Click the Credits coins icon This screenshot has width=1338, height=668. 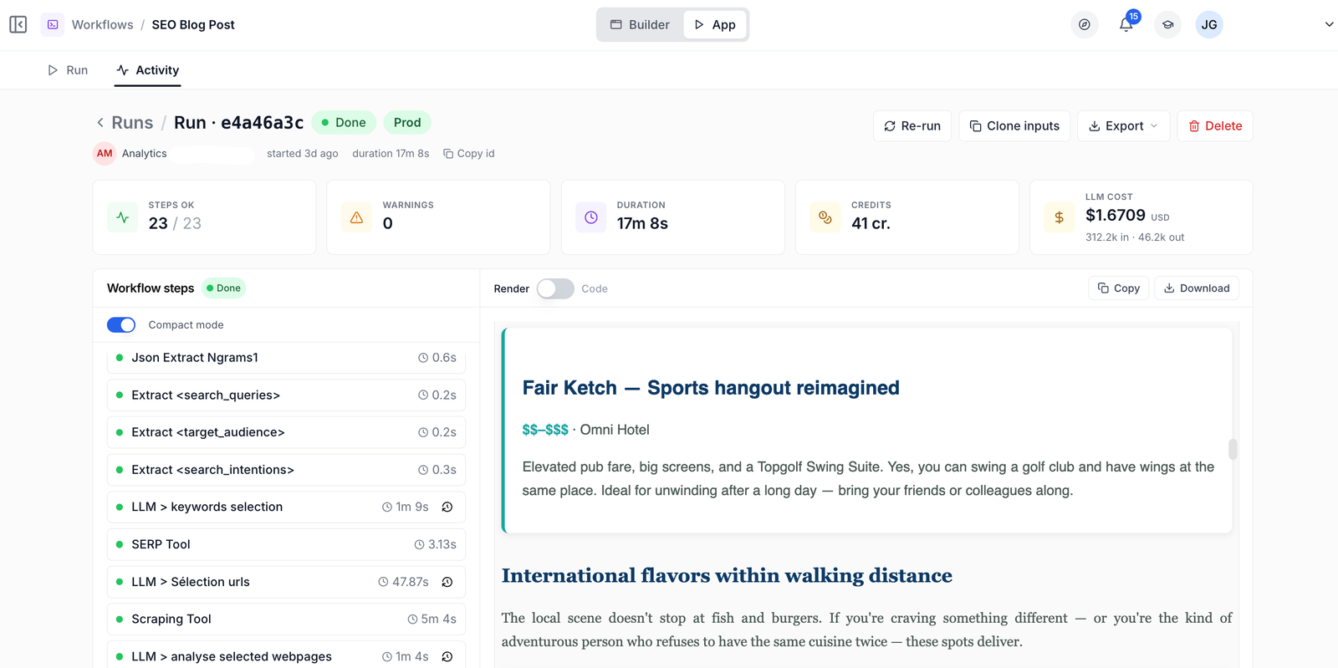point(825,217)
